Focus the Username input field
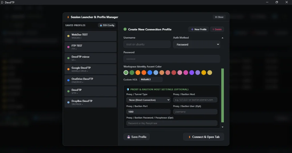The image size is (292, 153). (x=147, y=44)
